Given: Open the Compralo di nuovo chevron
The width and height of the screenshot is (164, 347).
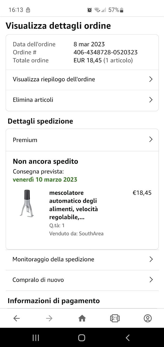Looking at the screenshot, I should (151, 280).
